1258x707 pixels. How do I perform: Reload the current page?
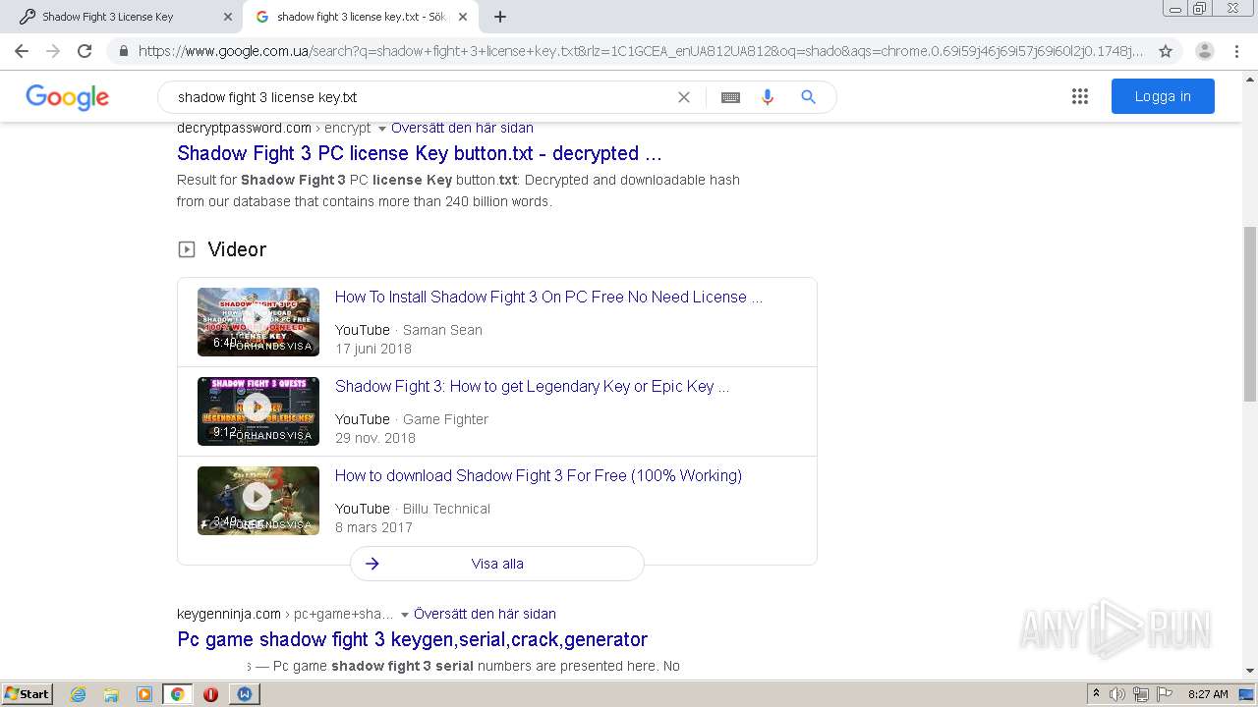coord(85,51)
